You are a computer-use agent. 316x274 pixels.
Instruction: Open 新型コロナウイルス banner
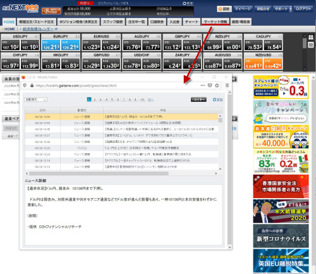(x=281, y=236)
